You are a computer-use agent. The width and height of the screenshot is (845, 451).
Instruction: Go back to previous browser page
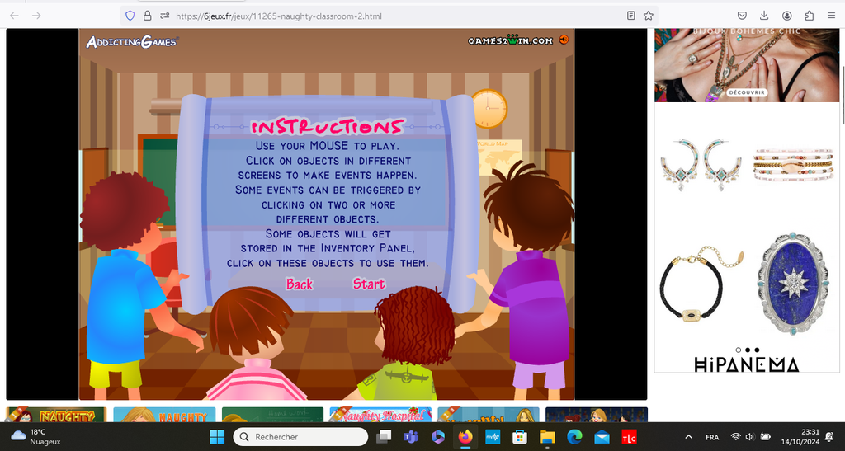(x=15, y=16)
